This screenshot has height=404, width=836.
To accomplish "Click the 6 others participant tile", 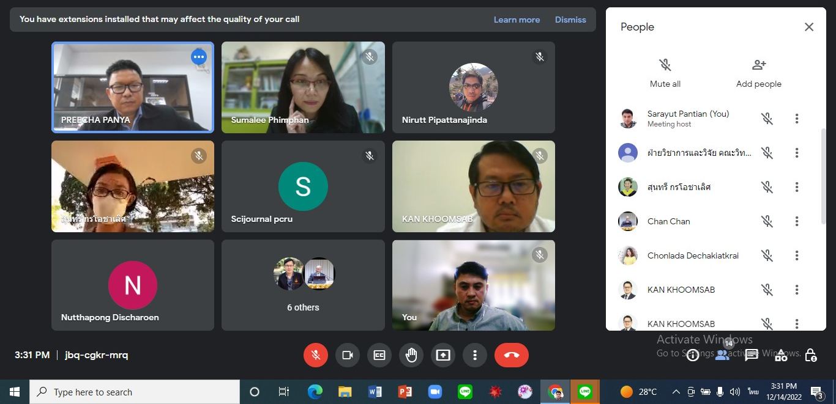I will (303, 285).
